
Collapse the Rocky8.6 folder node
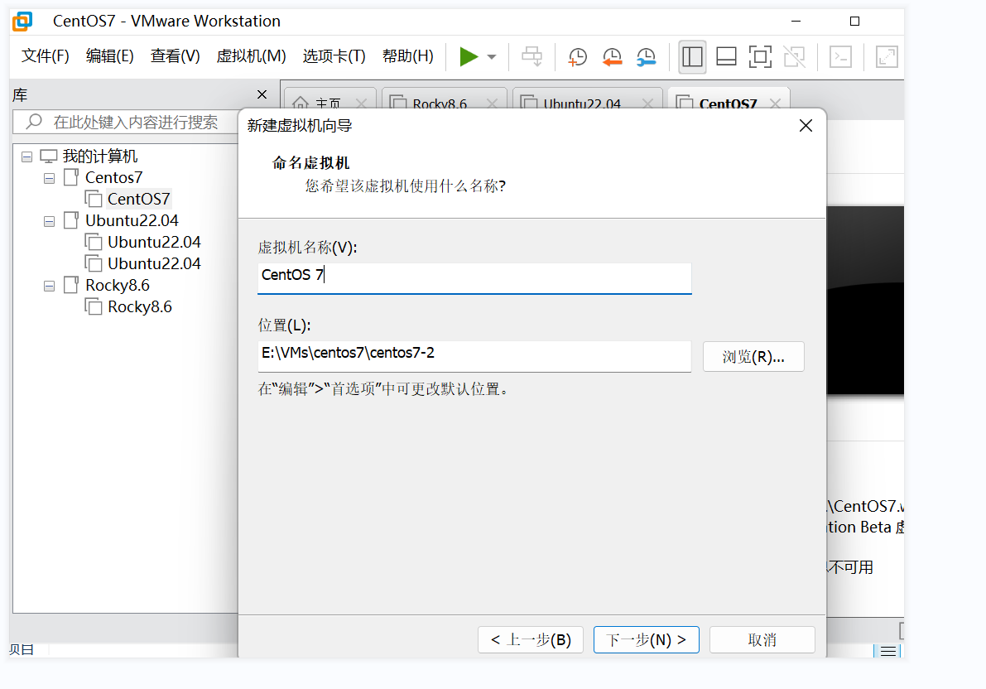click(49, 287)
